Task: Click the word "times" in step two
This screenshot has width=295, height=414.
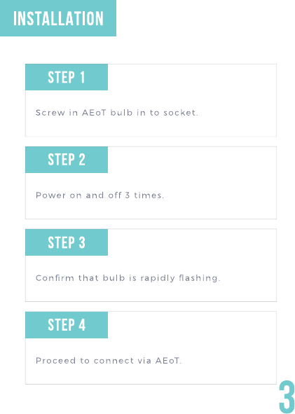Action: click(148, 195)
